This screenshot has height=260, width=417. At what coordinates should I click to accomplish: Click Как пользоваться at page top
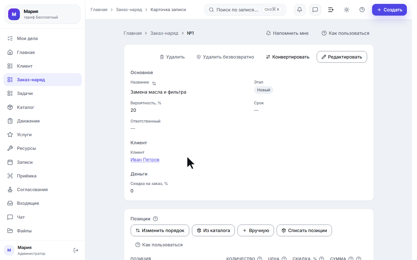345,33
